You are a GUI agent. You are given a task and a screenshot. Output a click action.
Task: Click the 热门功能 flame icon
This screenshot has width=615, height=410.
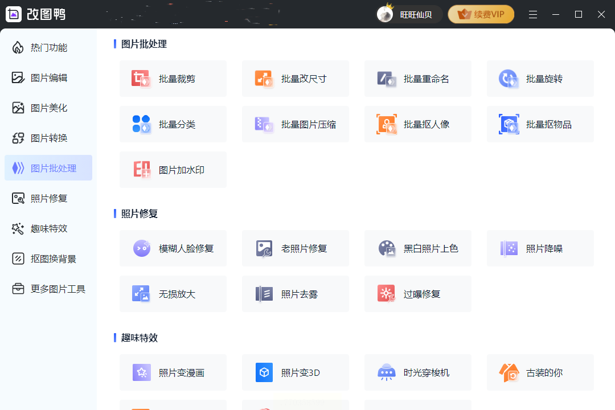pos(18,47)
